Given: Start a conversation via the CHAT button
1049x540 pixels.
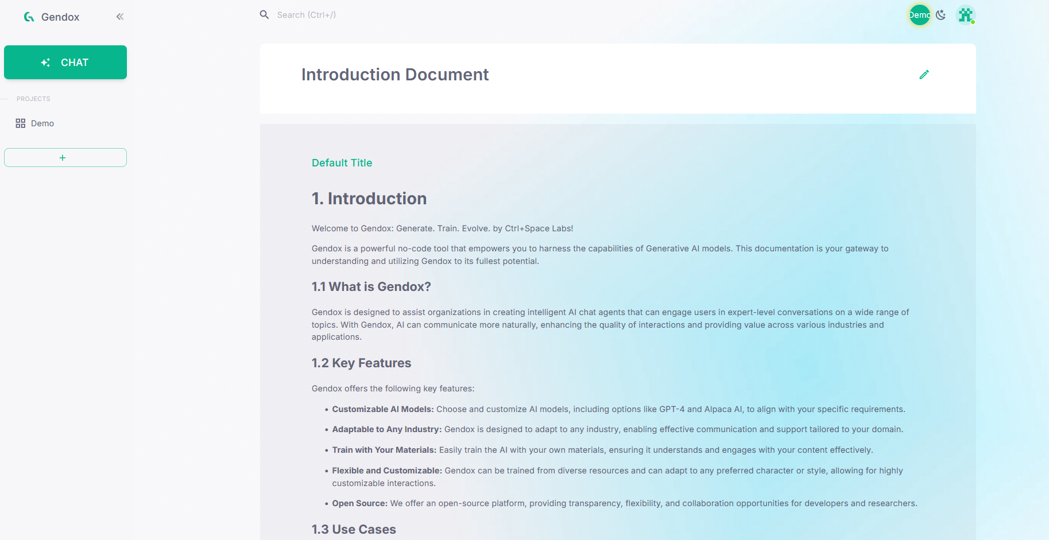Looking at the screenshot, I should click(65, 62).
